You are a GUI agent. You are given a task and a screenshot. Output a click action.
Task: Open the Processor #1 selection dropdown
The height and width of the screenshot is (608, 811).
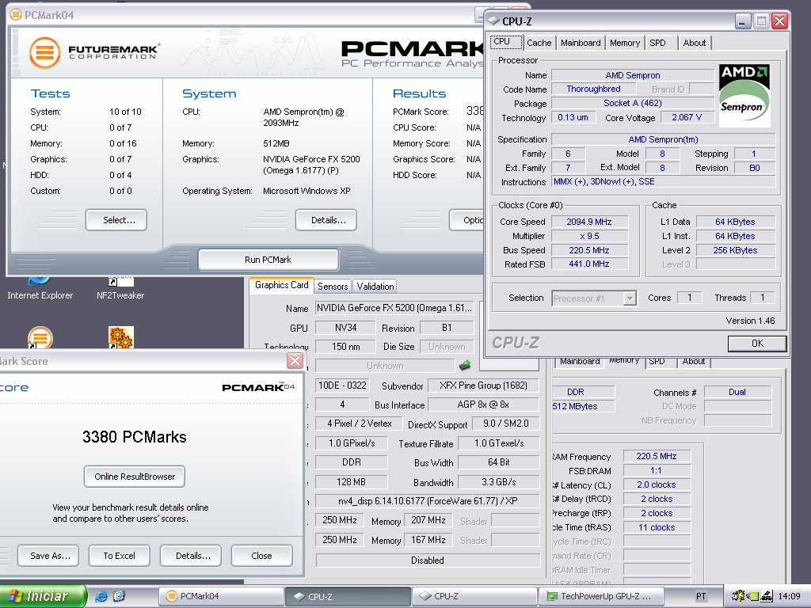629,298
